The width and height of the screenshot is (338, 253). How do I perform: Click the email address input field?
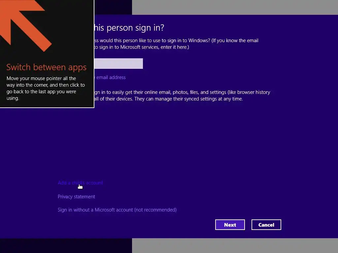pyautogui.click(x=118, y=64)
